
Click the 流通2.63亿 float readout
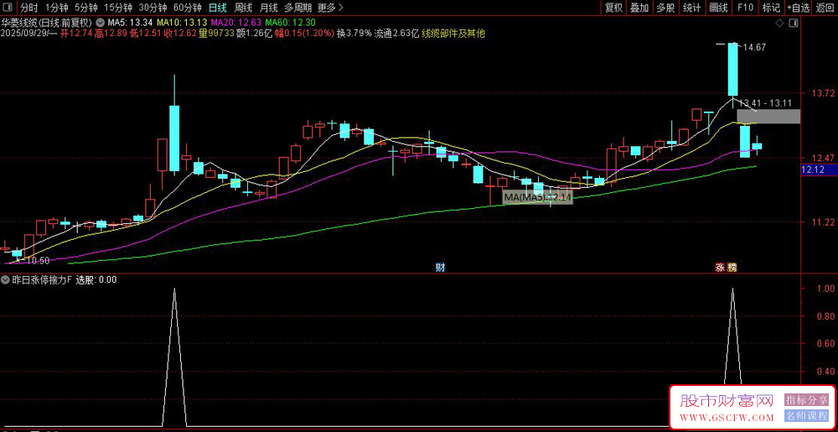[396, 34]
